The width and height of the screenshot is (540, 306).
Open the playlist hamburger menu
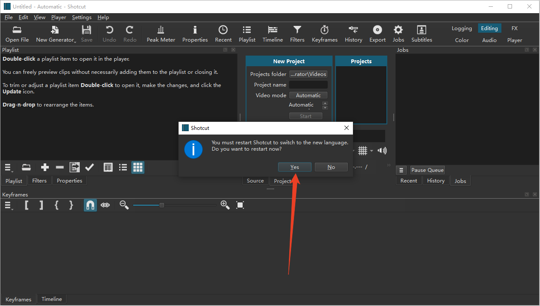(8, 168)
